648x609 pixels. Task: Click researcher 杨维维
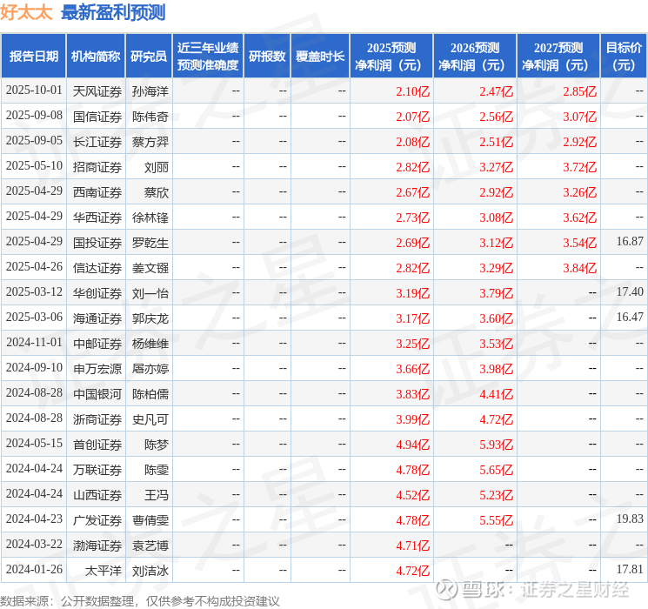coord(150,344)
